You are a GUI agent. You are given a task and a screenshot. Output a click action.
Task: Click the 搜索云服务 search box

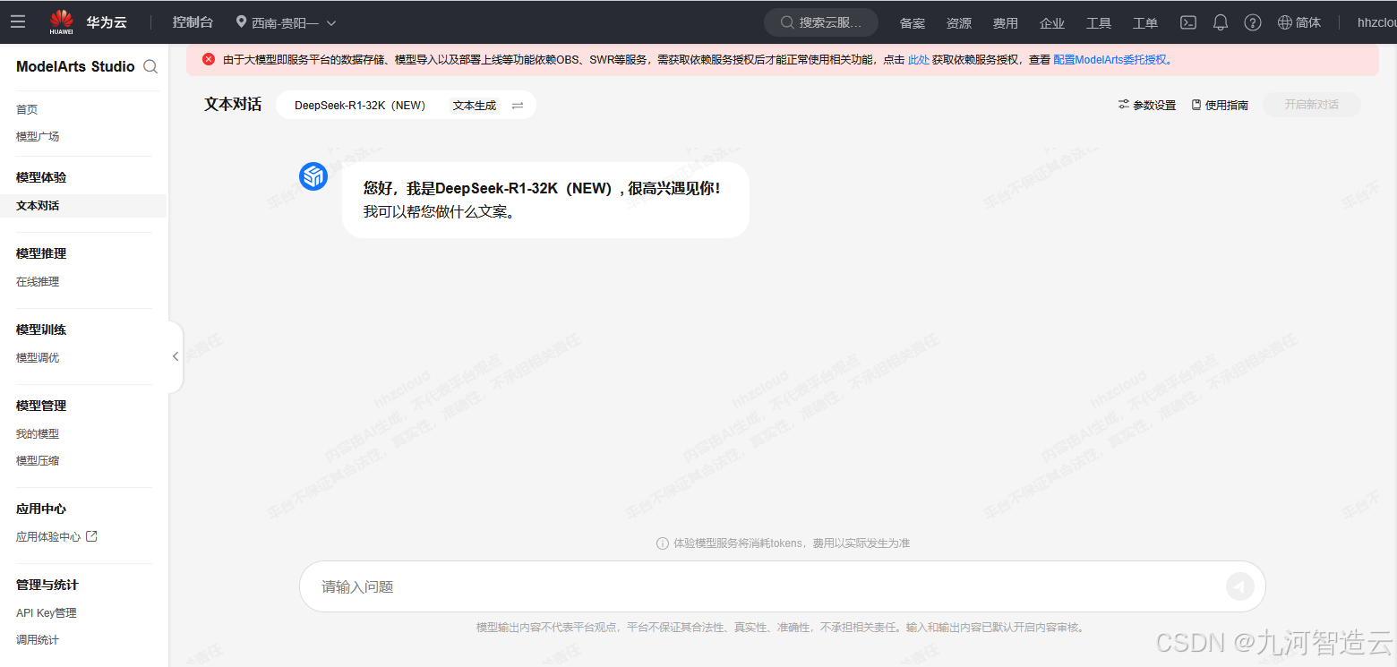[820, 22]
